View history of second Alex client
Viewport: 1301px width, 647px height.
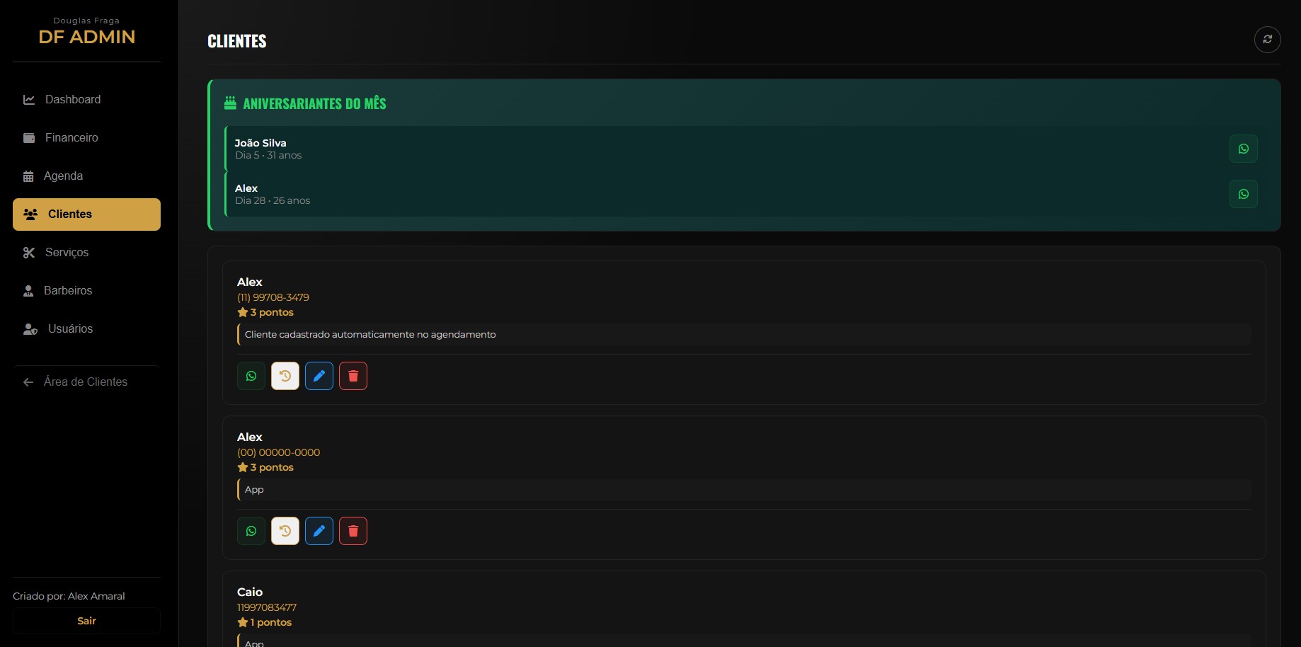(285, 531)
